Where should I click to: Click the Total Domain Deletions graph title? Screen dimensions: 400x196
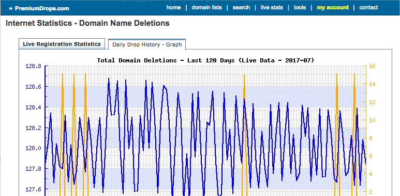[205, 60]
